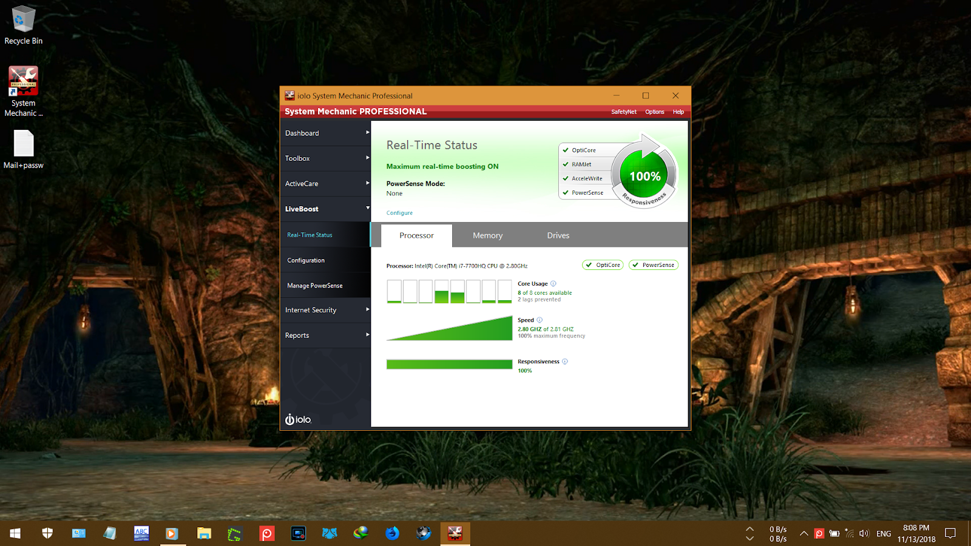
Task: Switch to the Memory tab
Action: point(488,235)
